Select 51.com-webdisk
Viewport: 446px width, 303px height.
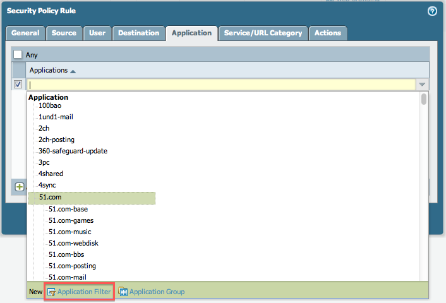[x=73, y=243]
